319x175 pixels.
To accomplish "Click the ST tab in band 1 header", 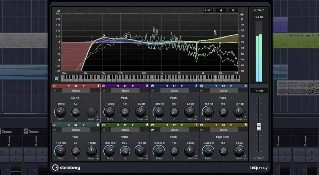I will click(x=76, y=86).
